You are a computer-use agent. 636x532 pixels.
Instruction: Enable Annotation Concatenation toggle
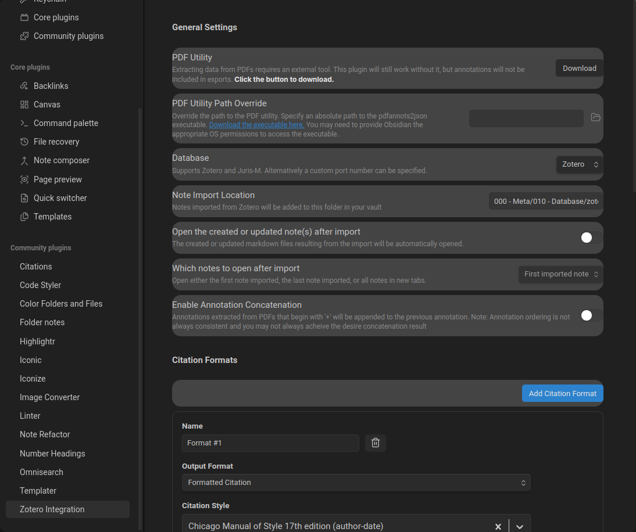(x=591, y=315)
